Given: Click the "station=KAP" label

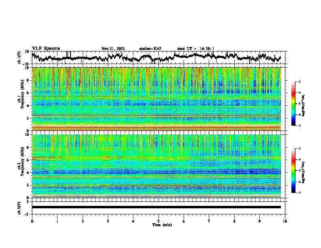Looking at the screenshot, I should [x=150, y=49].
